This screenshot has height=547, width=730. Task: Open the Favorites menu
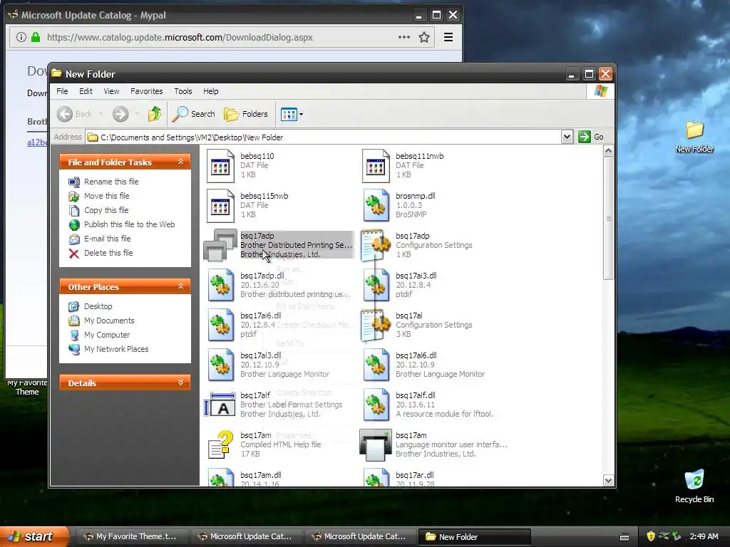pyautogui.click(x=147, y=91)
